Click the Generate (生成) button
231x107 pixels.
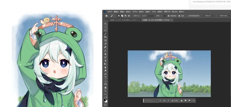coord(175,101)
